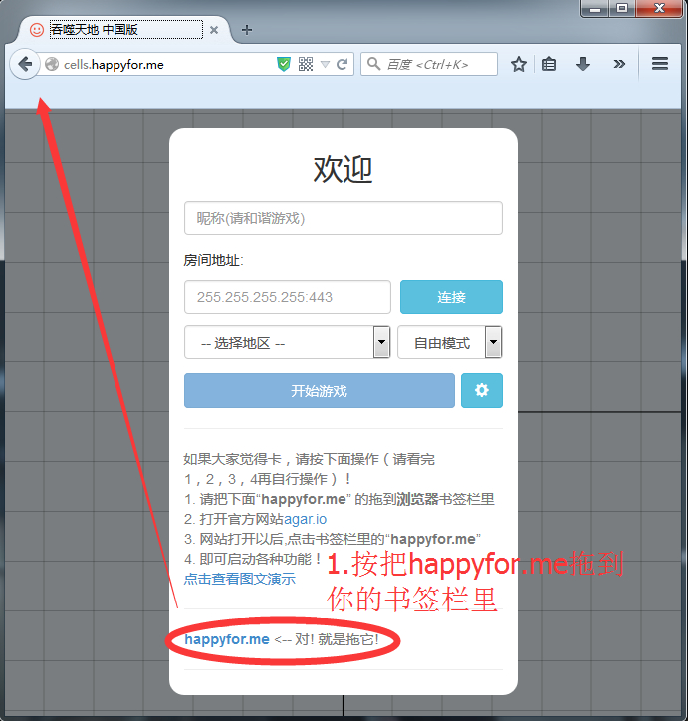Open the 点击查看图文演示 link
The image size is (688, 721).
click(x=239, y=579)
